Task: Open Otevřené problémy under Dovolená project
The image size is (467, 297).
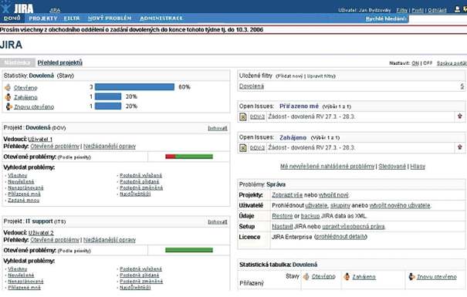Action: tap(55, 146)
